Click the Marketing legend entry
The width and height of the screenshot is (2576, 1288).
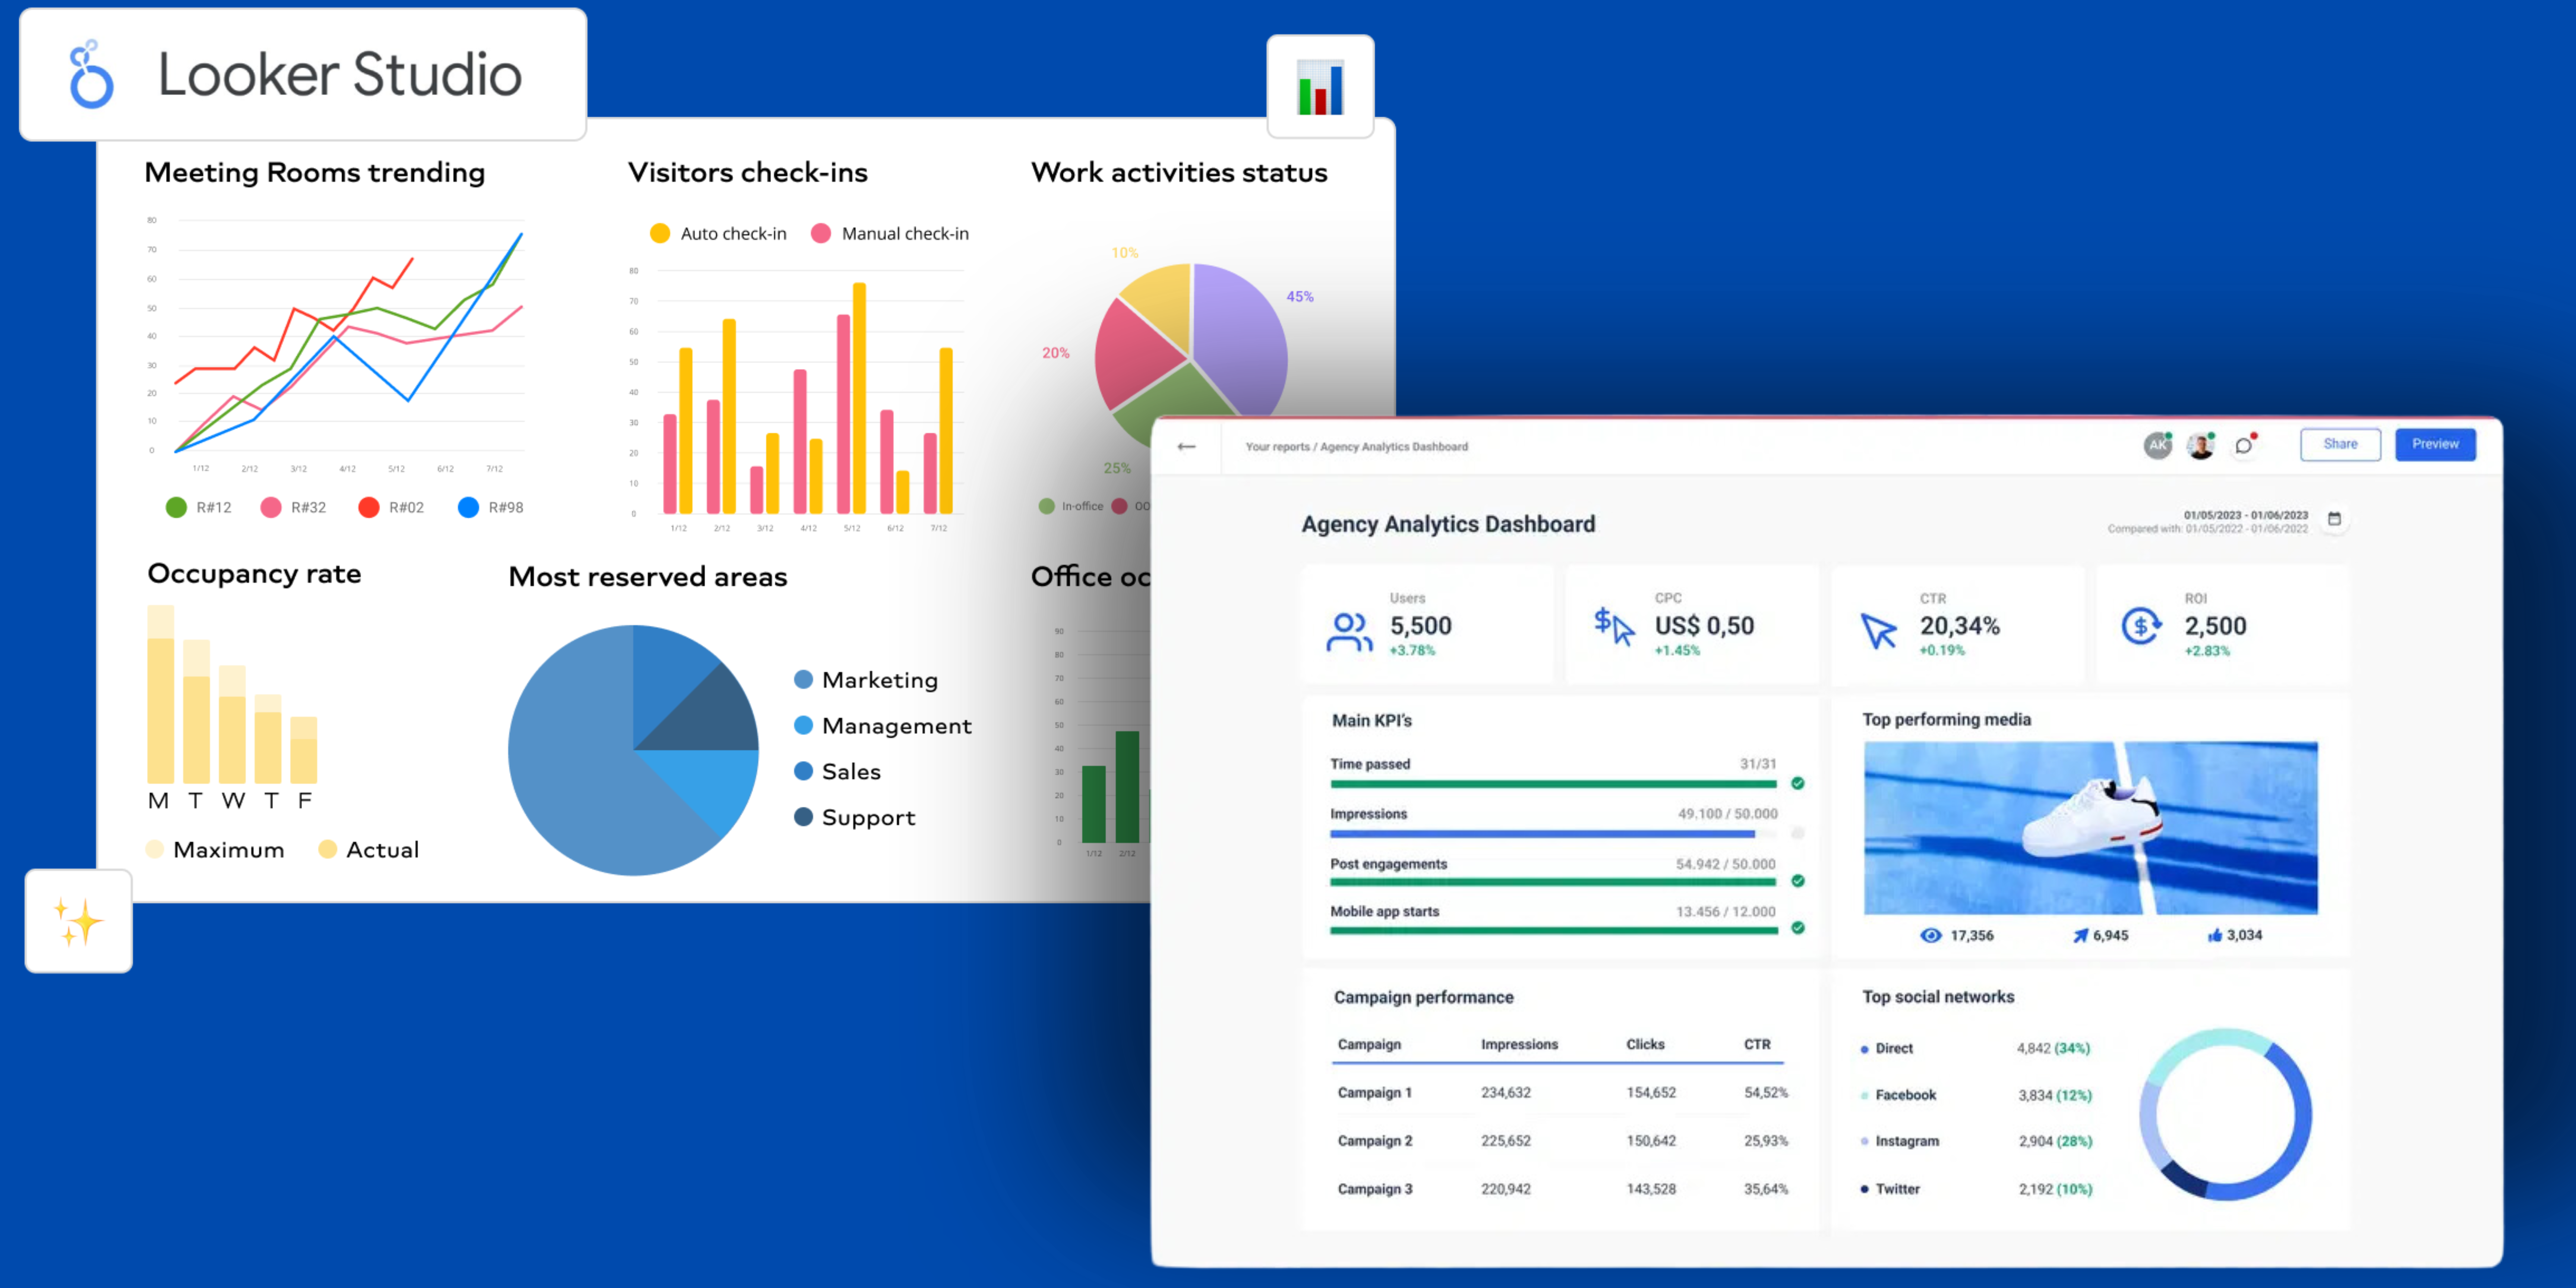coord(866,680)
